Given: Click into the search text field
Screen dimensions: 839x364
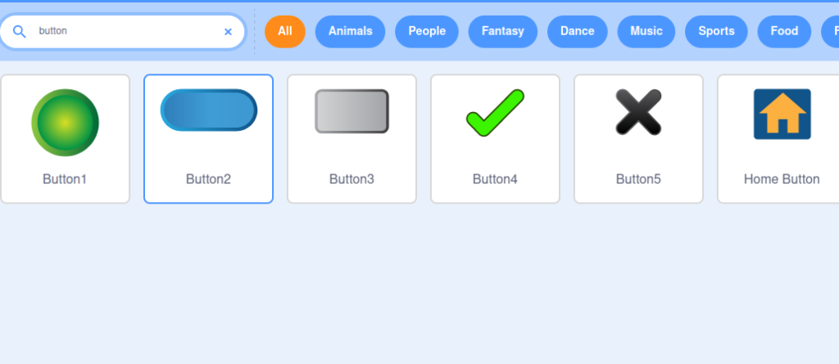Looking at the screenshot, I should tap(123, 31).
